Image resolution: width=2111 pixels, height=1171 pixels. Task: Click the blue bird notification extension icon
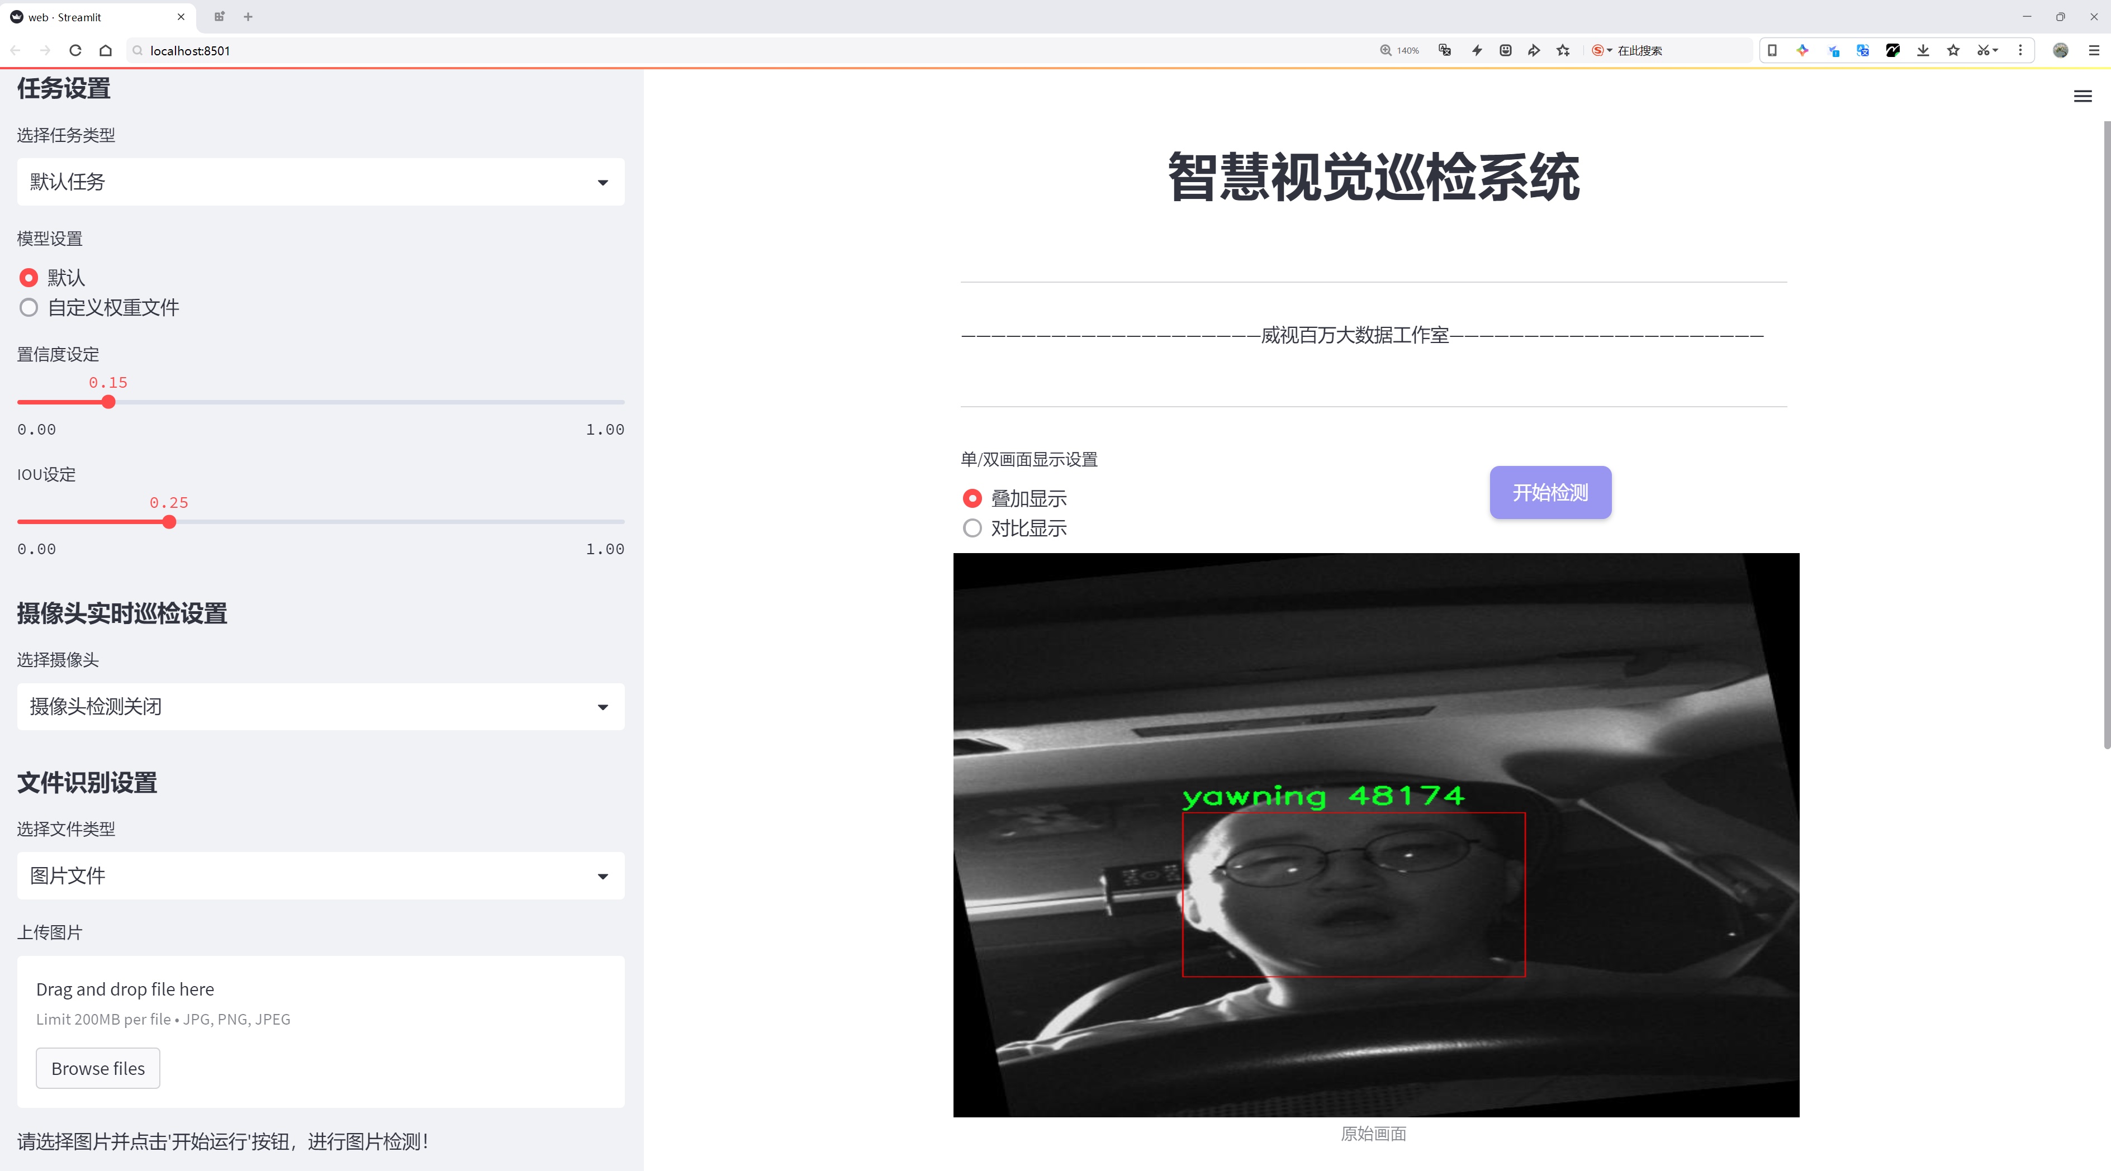point(1833,50)
